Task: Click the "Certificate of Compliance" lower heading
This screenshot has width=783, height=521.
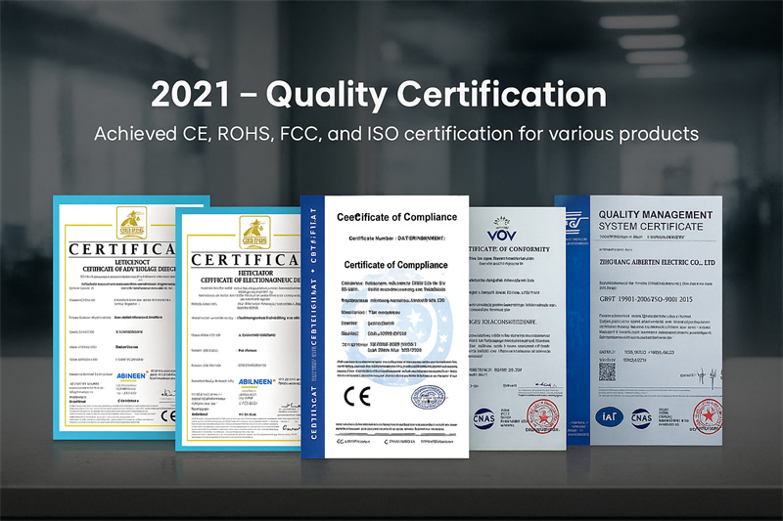Action: pos(395,265)
